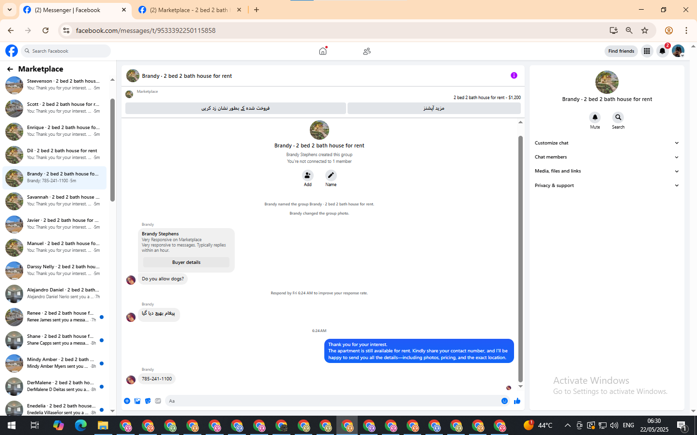This screenshot has width=697, height=435.
Task: Search in conversation from the right panel
Action: click(x=618, y=117)
